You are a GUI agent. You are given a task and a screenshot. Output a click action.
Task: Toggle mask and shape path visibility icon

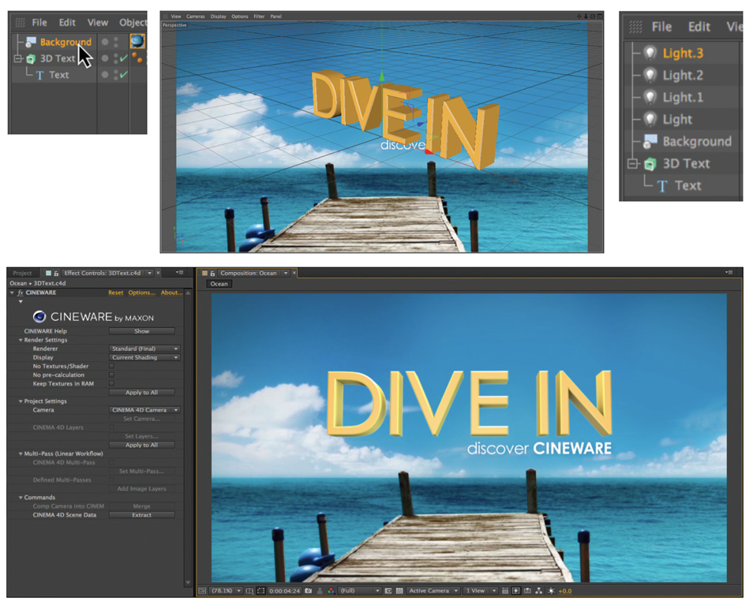click(260, 591)
